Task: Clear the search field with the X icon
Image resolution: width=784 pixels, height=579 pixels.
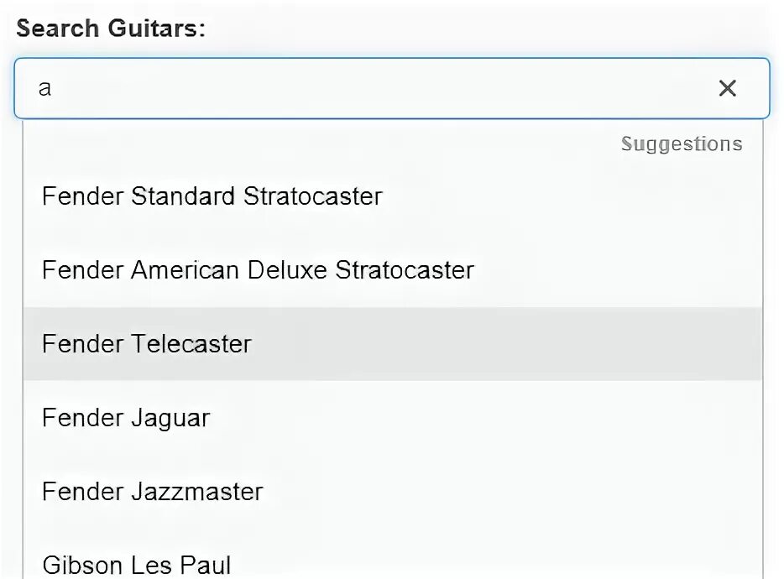Action: tap(727, 88)
